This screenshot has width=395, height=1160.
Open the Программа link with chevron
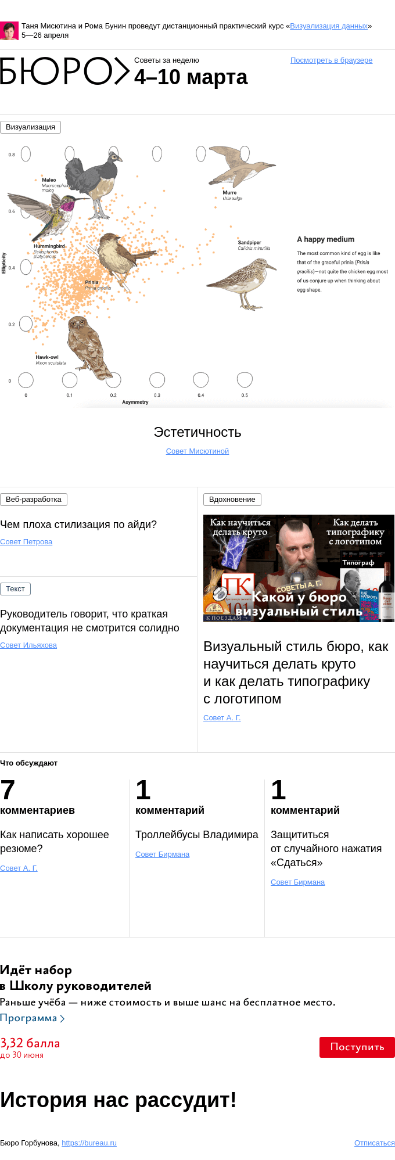click(32, 1018)
